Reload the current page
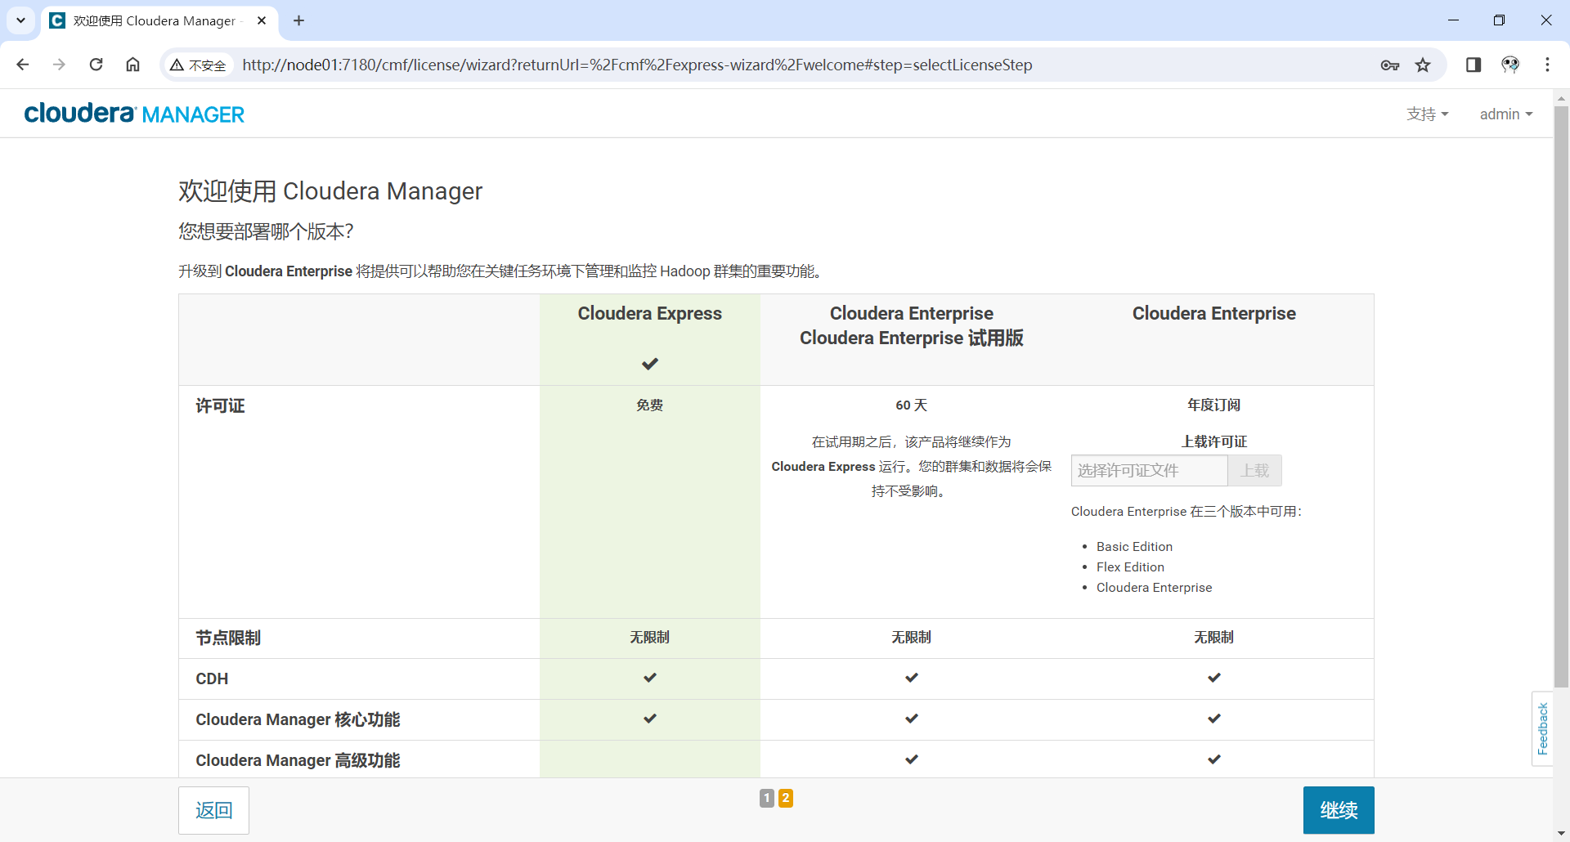 (x=96, y=65)
